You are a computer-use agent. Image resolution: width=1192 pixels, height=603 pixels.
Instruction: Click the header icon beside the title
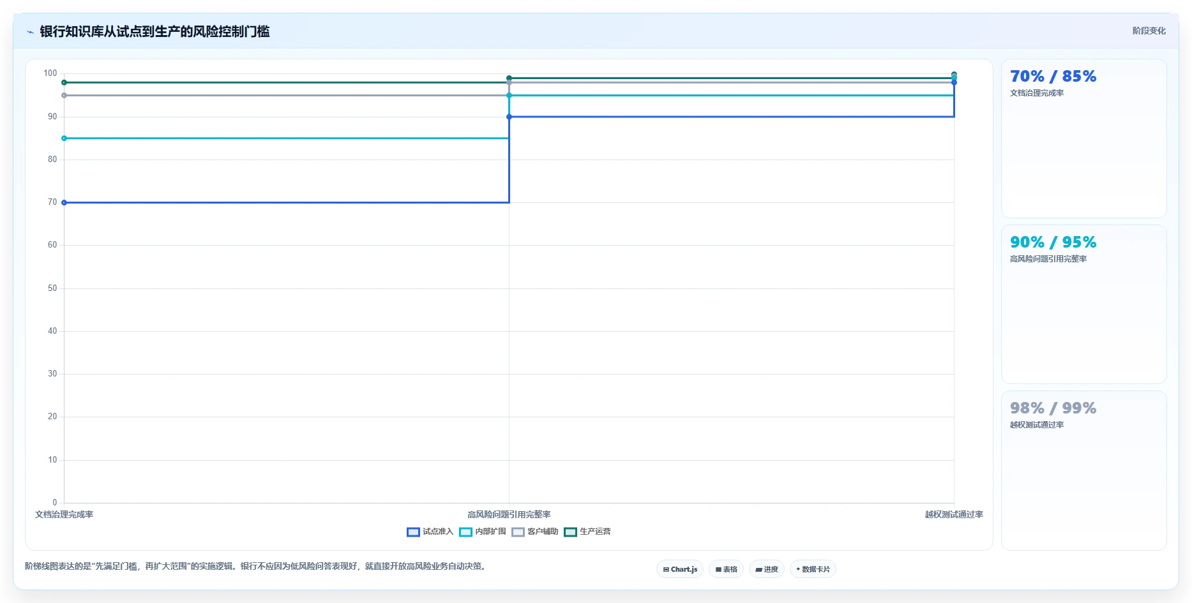click(30, 32)
